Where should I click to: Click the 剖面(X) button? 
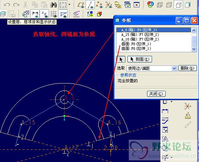click(140, 59)
